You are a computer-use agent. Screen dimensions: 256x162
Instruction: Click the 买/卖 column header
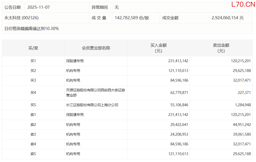point(33,48)
